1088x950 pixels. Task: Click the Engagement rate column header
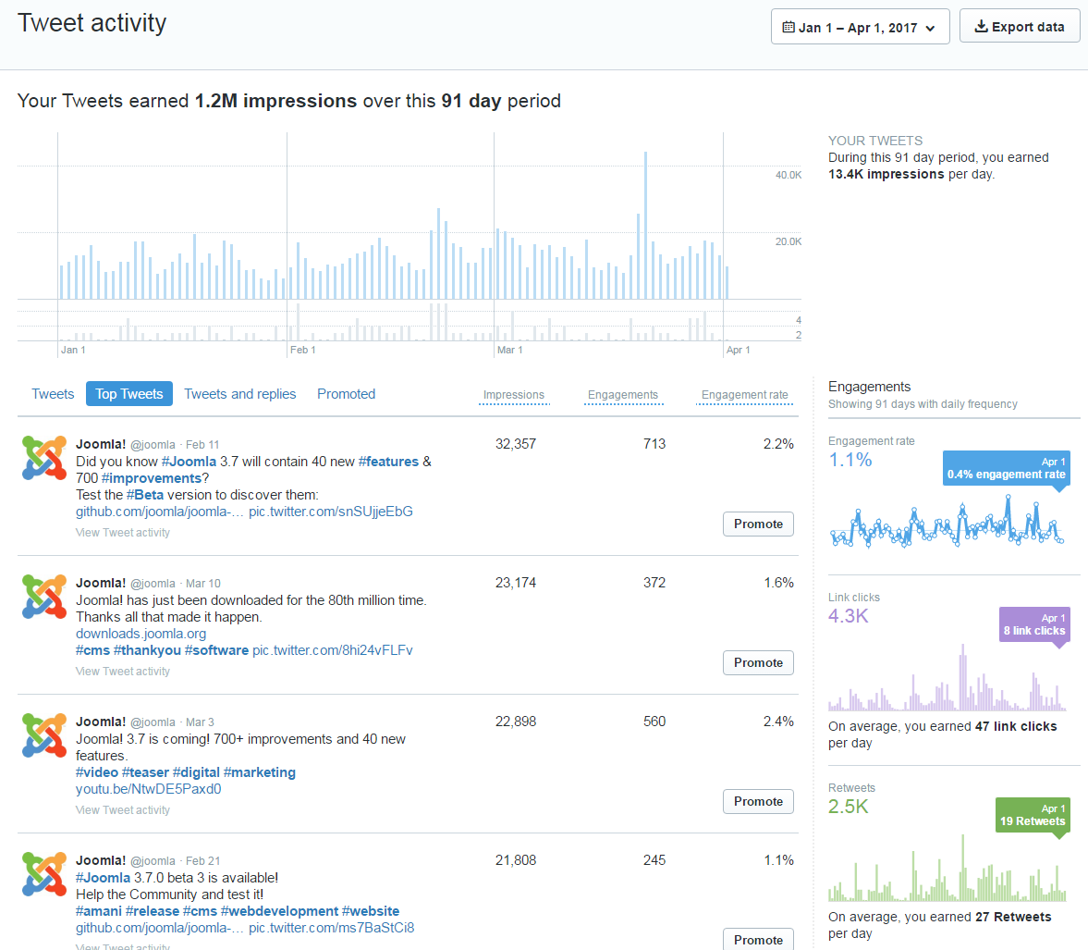[x=744, y=394]
